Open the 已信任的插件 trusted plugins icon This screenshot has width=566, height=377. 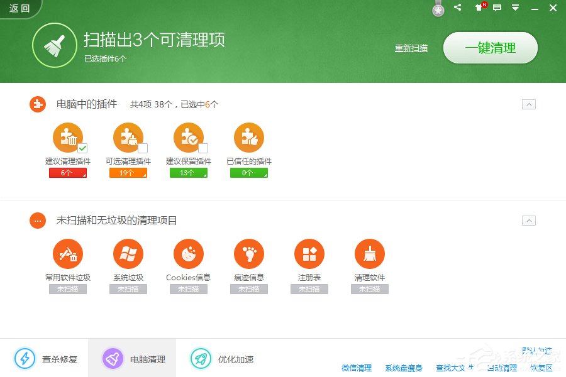point(249,137)
